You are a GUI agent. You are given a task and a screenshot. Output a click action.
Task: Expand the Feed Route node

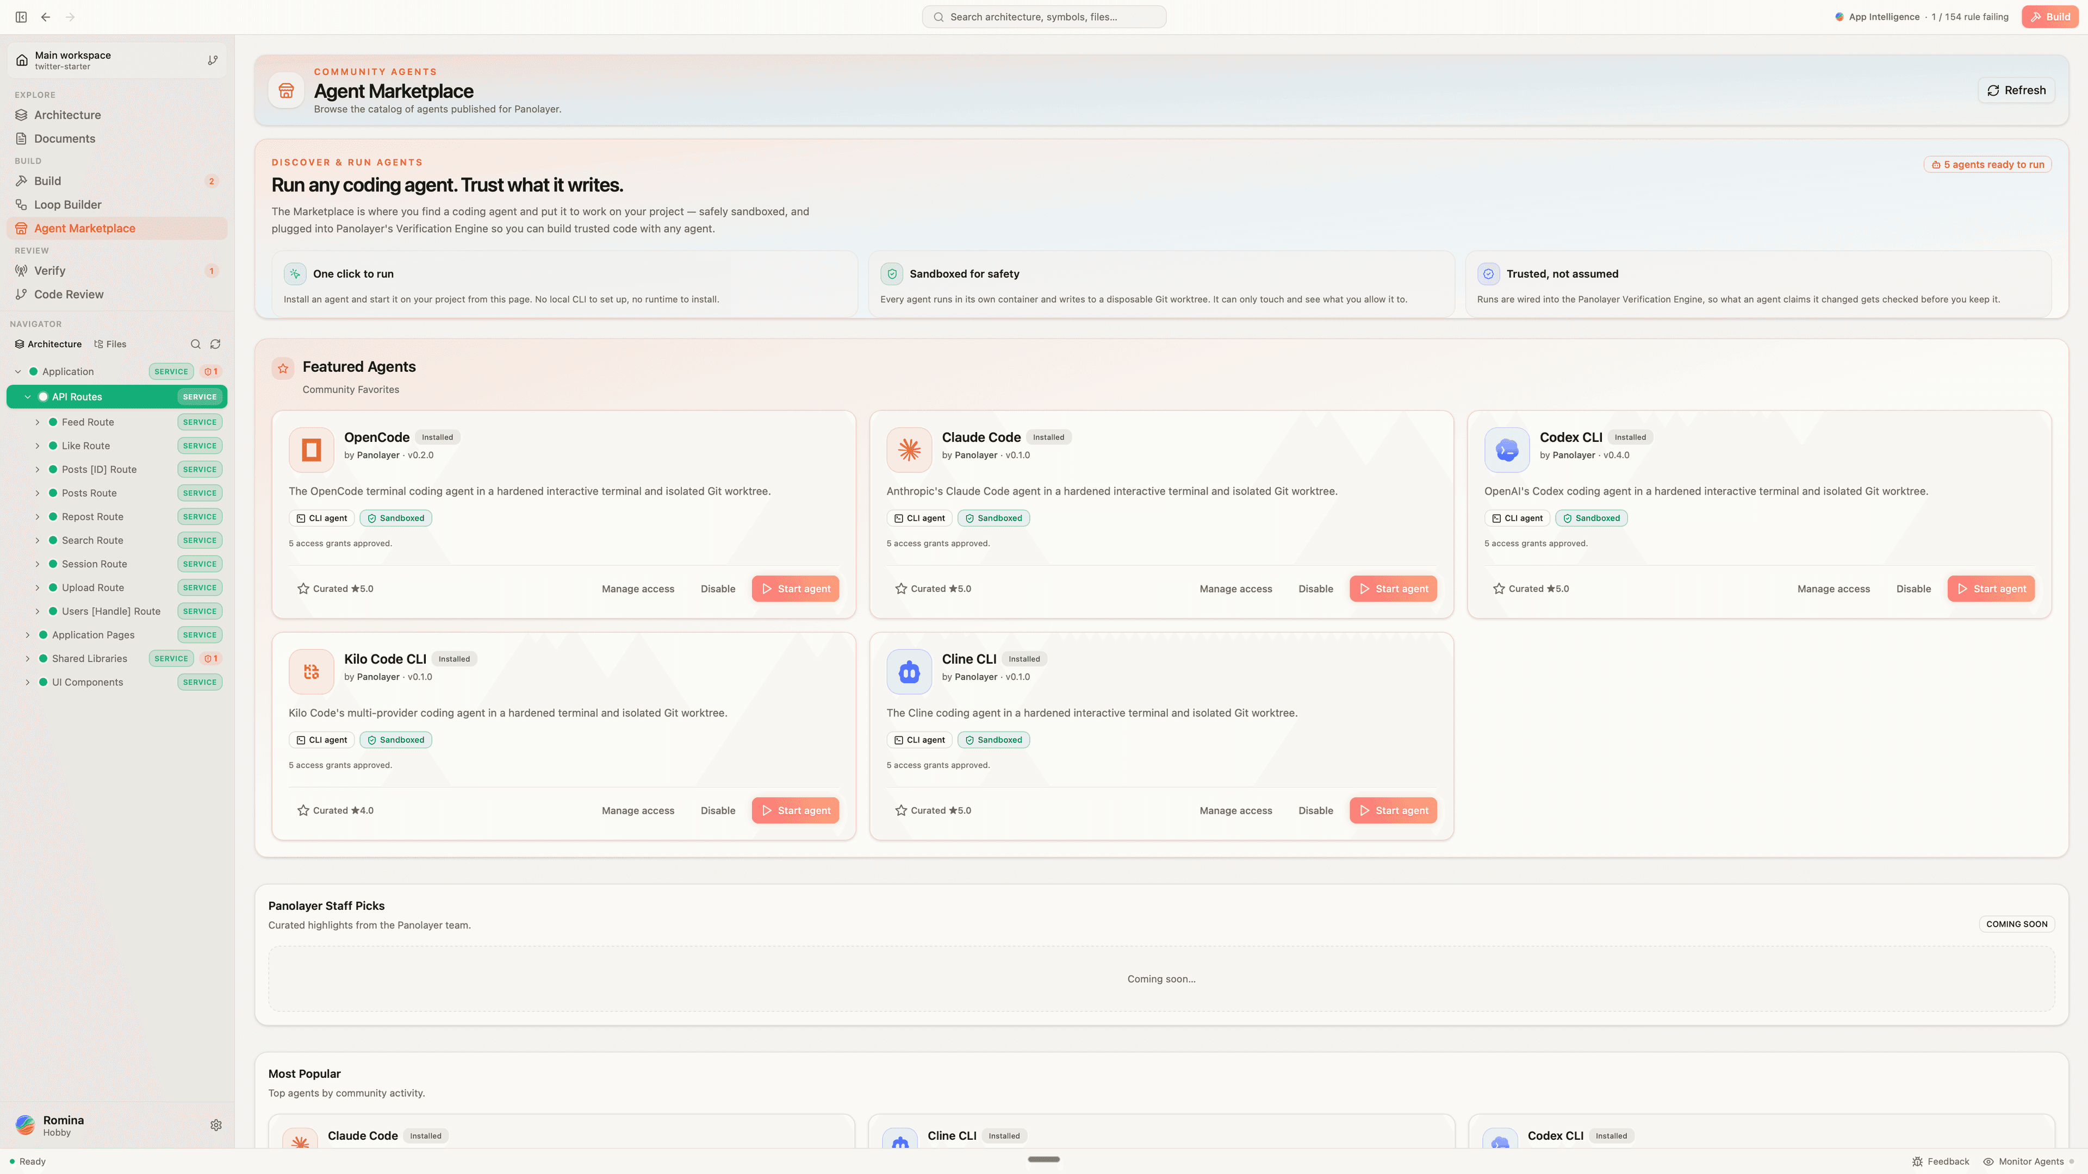click(38, 422)
